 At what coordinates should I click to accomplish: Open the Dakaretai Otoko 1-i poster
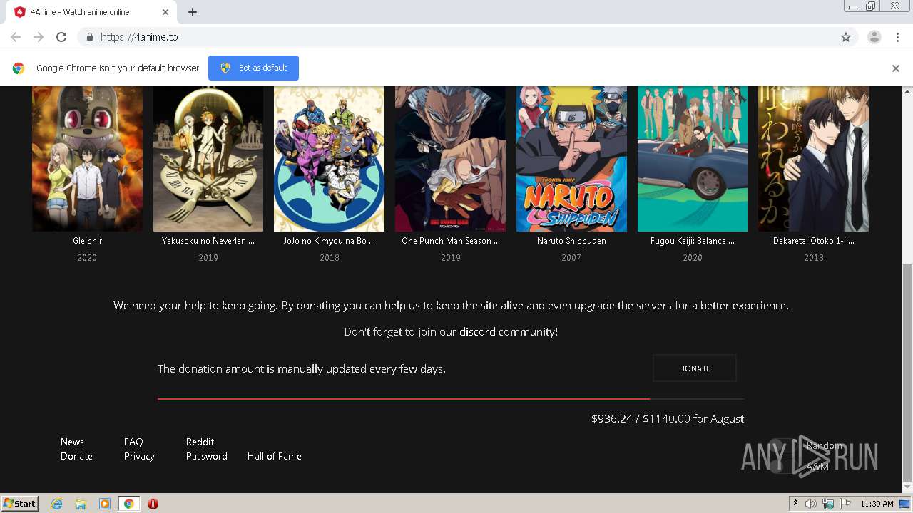click(813, 158)
